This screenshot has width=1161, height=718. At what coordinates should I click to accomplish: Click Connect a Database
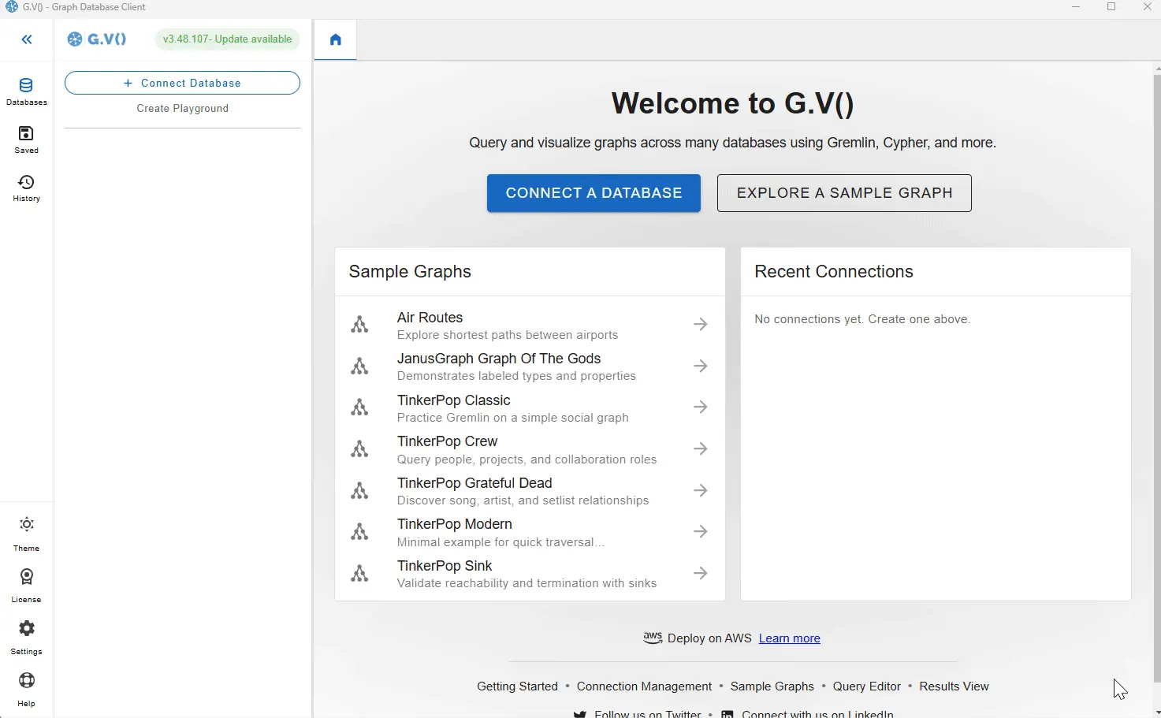coord(593,192)
